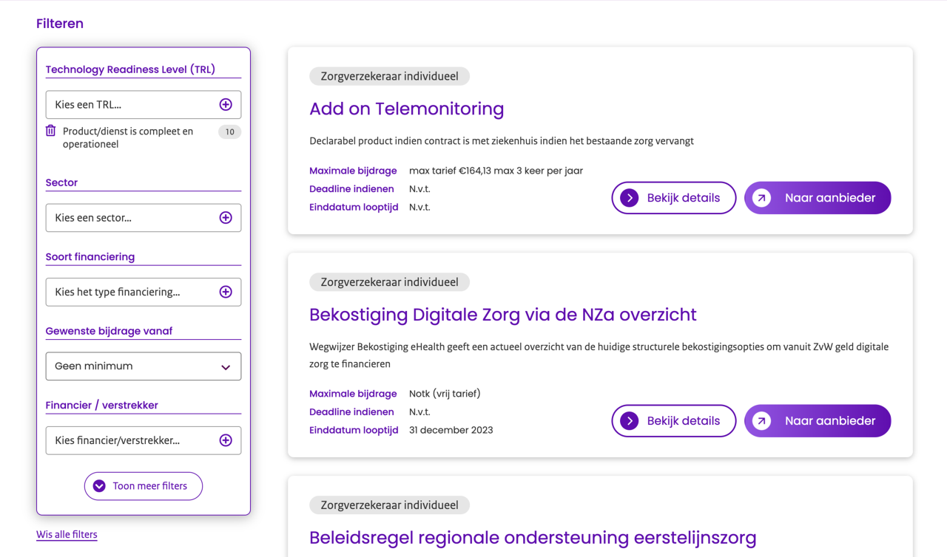Click chevron icon on Bekostiging Digitale Zorg's Bekijk details
This screenshot has width=947, height=557.
630,421
